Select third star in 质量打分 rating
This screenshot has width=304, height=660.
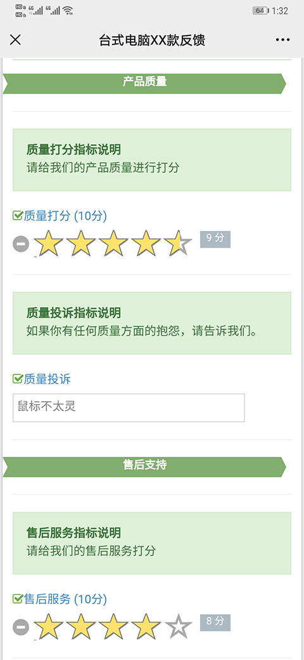113,243
